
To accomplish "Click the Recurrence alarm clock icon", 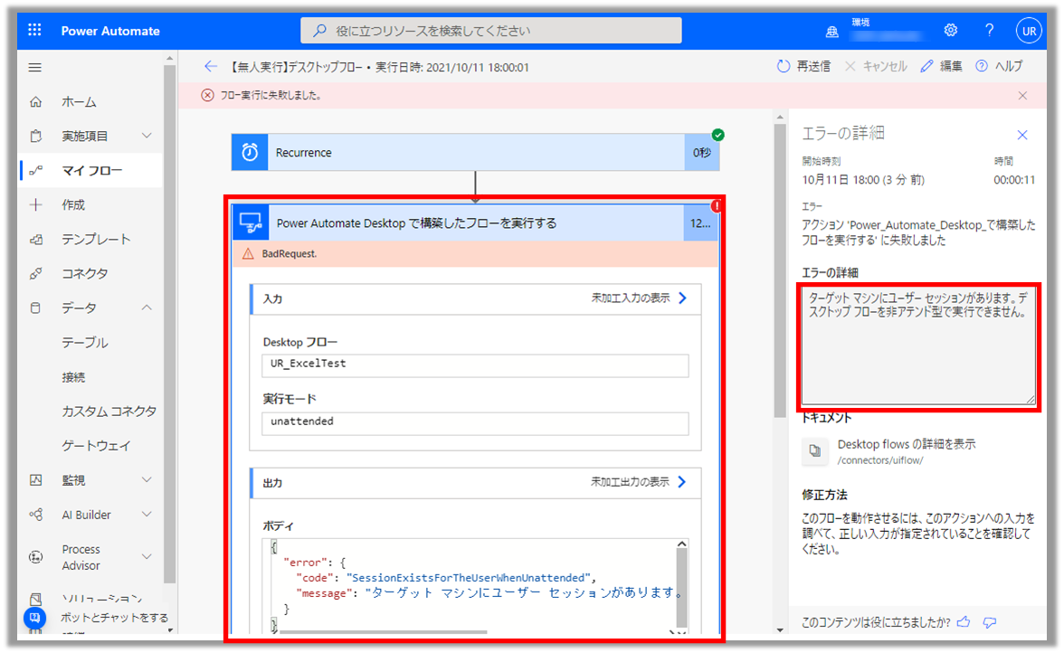I will pyautogui.click(x=250, y=153).
